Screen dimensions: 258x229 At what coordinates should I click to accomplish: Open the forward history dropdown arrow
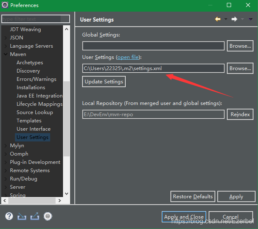click(242, 19)
